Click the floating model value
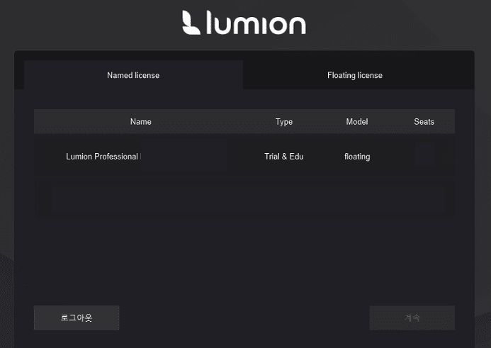This screenshot has width=491, height=348. (357, 157)
